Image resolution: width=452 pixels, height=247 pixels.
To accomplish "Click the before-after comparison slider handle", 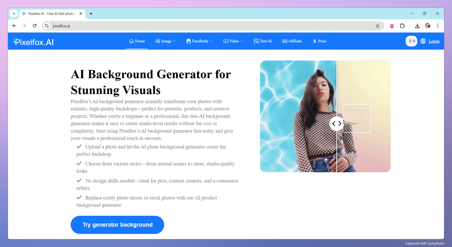I will click(336, 123).
